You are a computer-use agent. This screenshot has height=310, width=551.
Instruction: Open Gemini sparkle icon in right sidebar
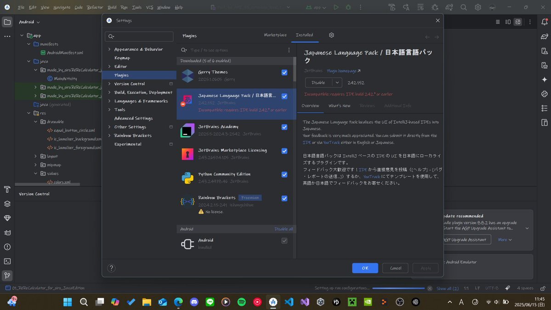coord(544,80)
